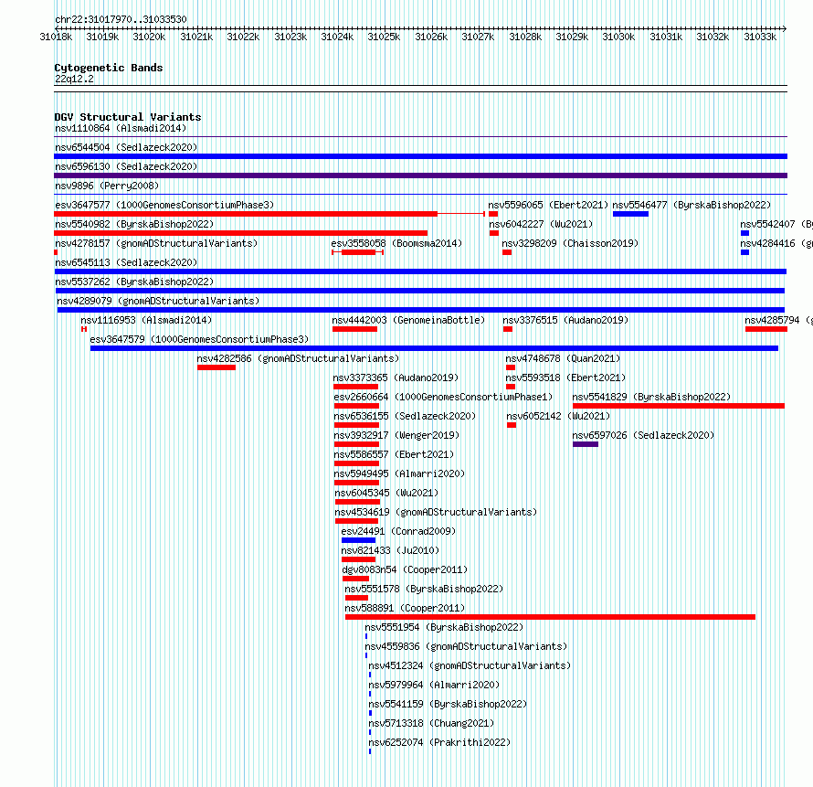
Task: Click the 31030k tick on ruler
Action: click(x=618, y=37)
